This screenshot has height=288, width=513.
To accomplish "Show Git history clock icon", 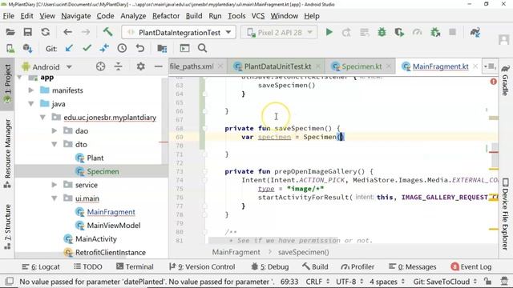I will pos(122,48).
